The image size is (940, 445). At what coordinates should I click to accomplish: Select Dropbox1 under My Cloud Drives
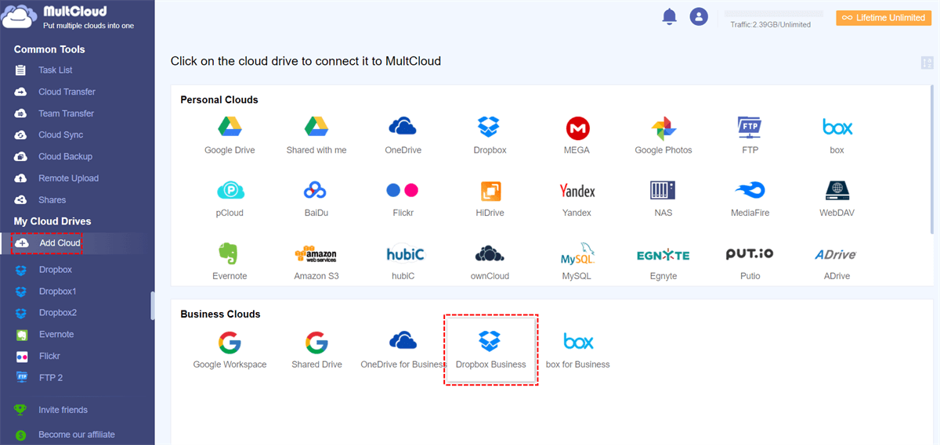point(57,291)
